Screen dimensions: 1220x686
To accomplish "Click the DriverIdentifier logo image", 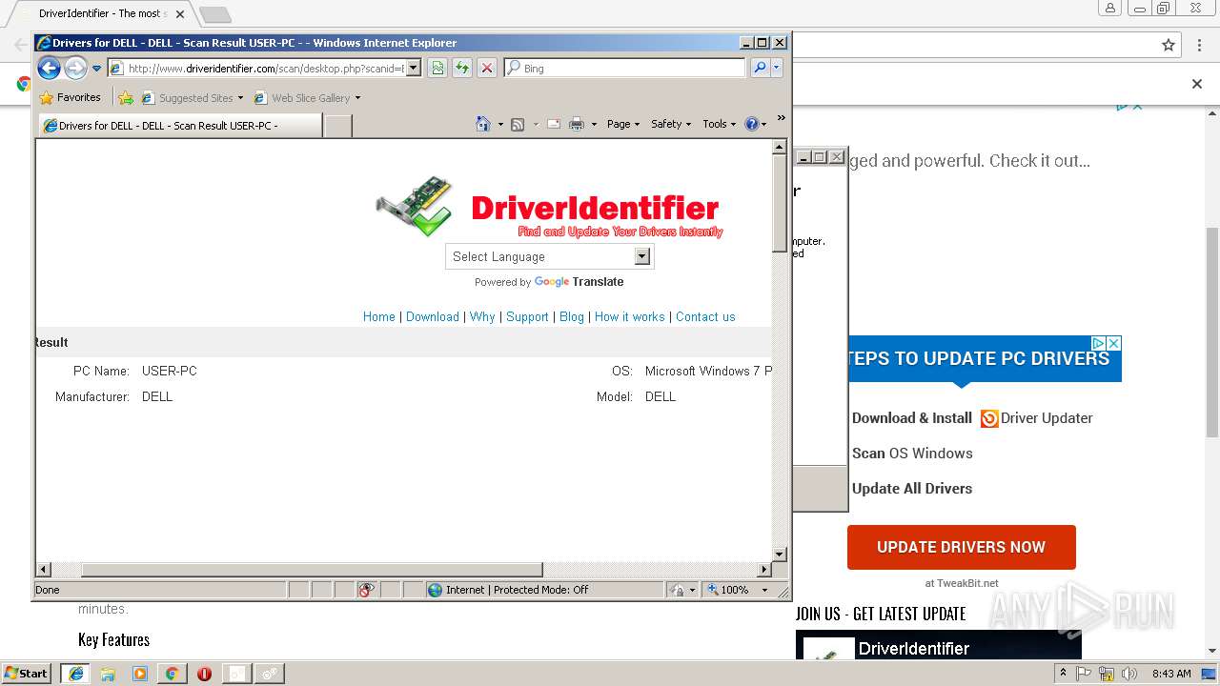I will (x=550, y=208).
